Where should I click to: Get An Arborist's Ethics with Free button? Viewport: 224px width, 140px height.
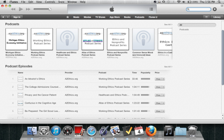[x=158, y=79]
